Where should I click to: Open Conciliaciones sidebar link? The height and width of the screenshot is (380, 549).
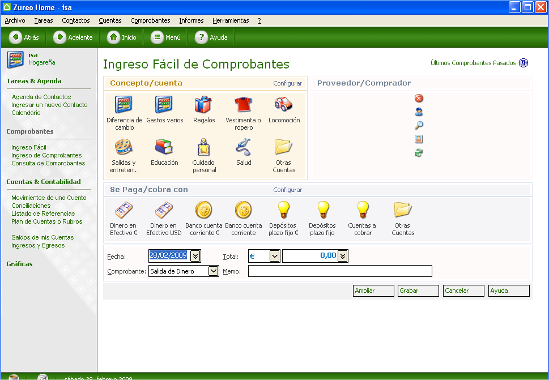31,206
